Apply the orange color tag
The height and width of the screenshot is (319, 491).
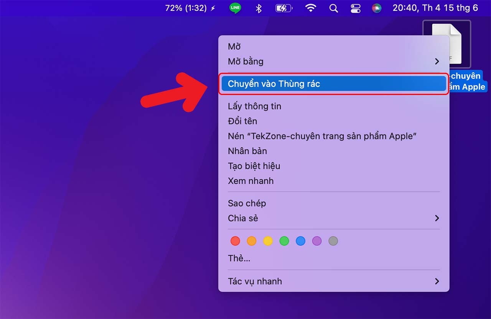252,241
